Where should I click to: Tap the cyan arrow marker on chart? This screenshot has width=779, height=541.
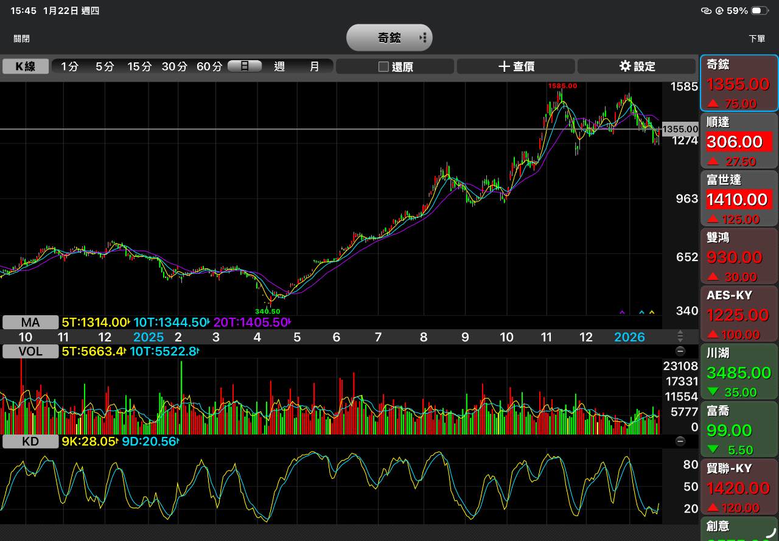pos(641,312)
